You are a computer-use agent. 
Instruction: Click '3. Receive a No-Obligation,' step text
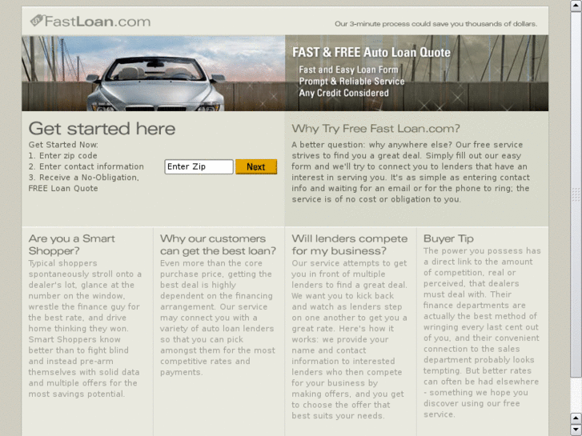pyautogui.click(x=84, y=178)
